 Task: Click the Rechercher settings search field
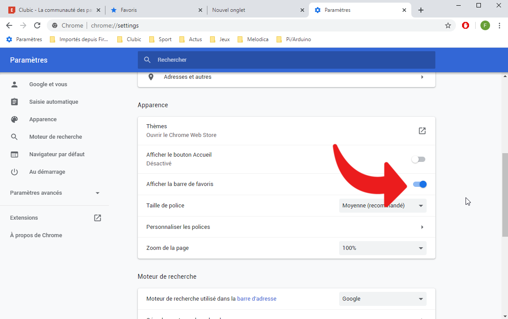pos(287,60)
